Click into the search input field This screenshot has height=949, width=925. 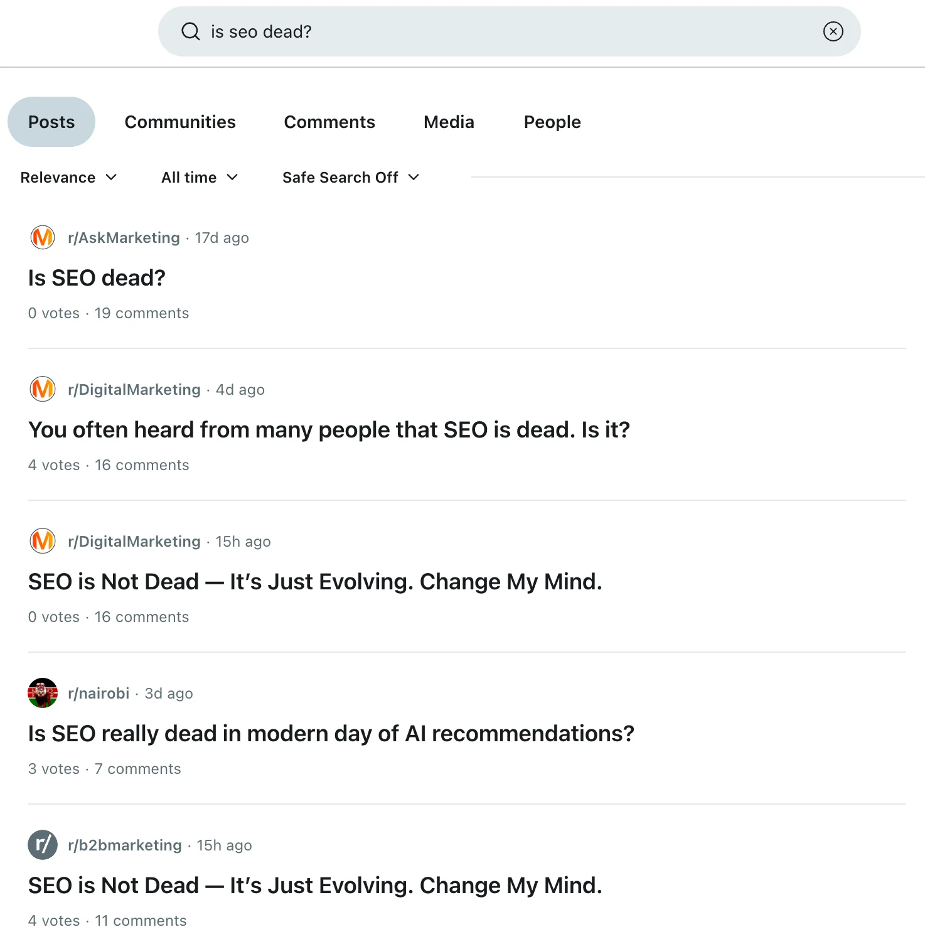502,31
